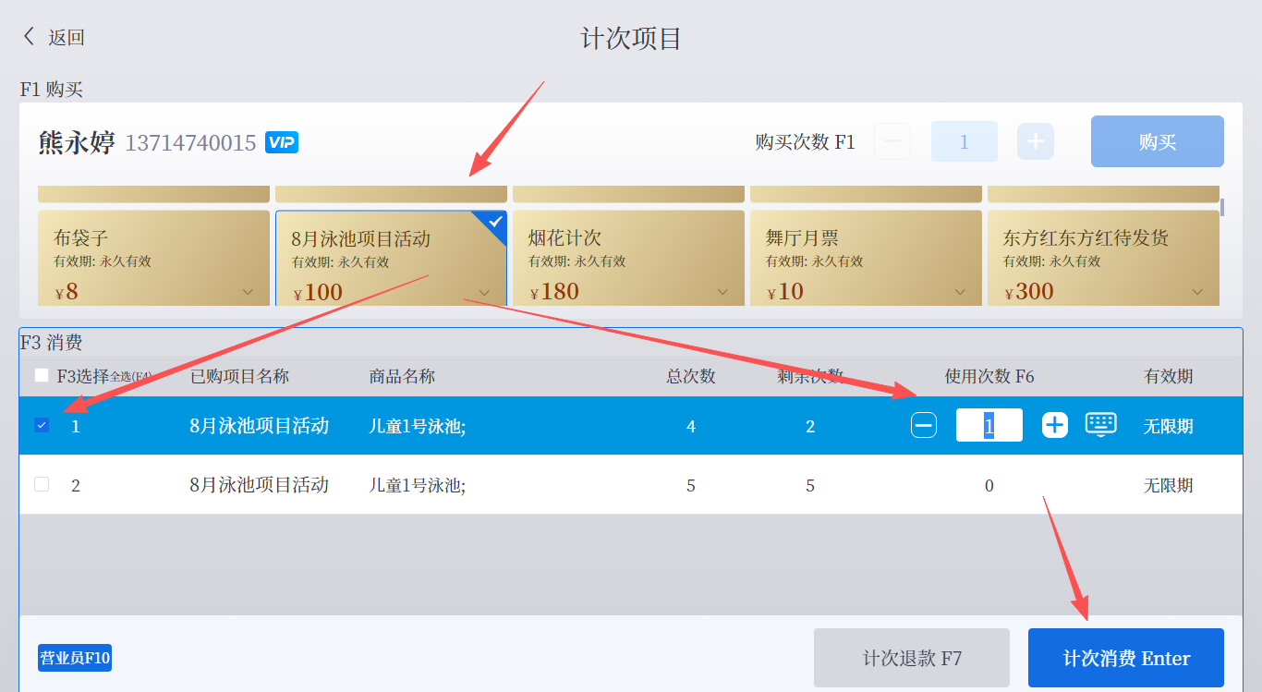Viewport: 1262px width, 692px height.
Task: Click the 使用次数 value 0 in row 2
Action: tap(989, 486)
